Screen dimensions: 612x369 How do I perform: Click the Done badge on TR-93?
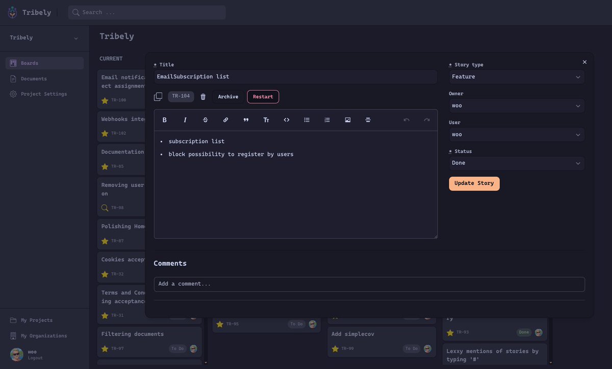point(524,332)
